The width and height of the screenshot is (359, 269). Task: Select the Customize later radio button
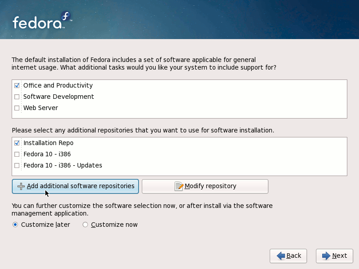click(x=15, y=225)
